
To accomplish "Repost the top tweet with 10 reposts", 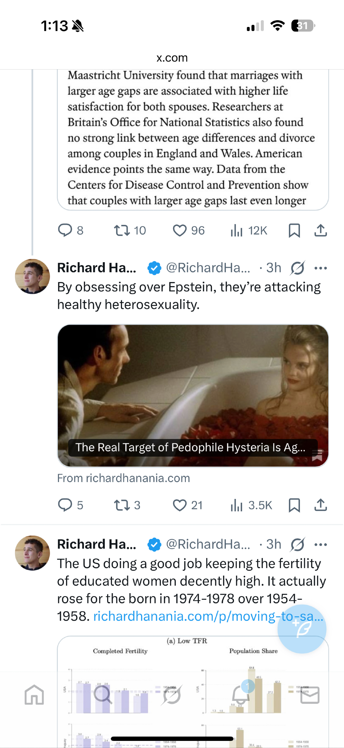I will pyautogui.click(x=129, y=230).
